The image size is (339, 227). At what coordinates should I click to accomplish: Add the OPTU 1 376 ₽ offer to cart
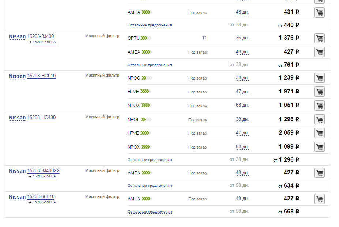coord(320,38)
